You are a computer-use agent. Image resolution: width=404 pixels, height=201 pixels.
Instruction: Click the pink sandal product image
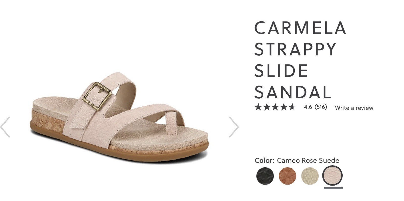(x=119, y=117)
